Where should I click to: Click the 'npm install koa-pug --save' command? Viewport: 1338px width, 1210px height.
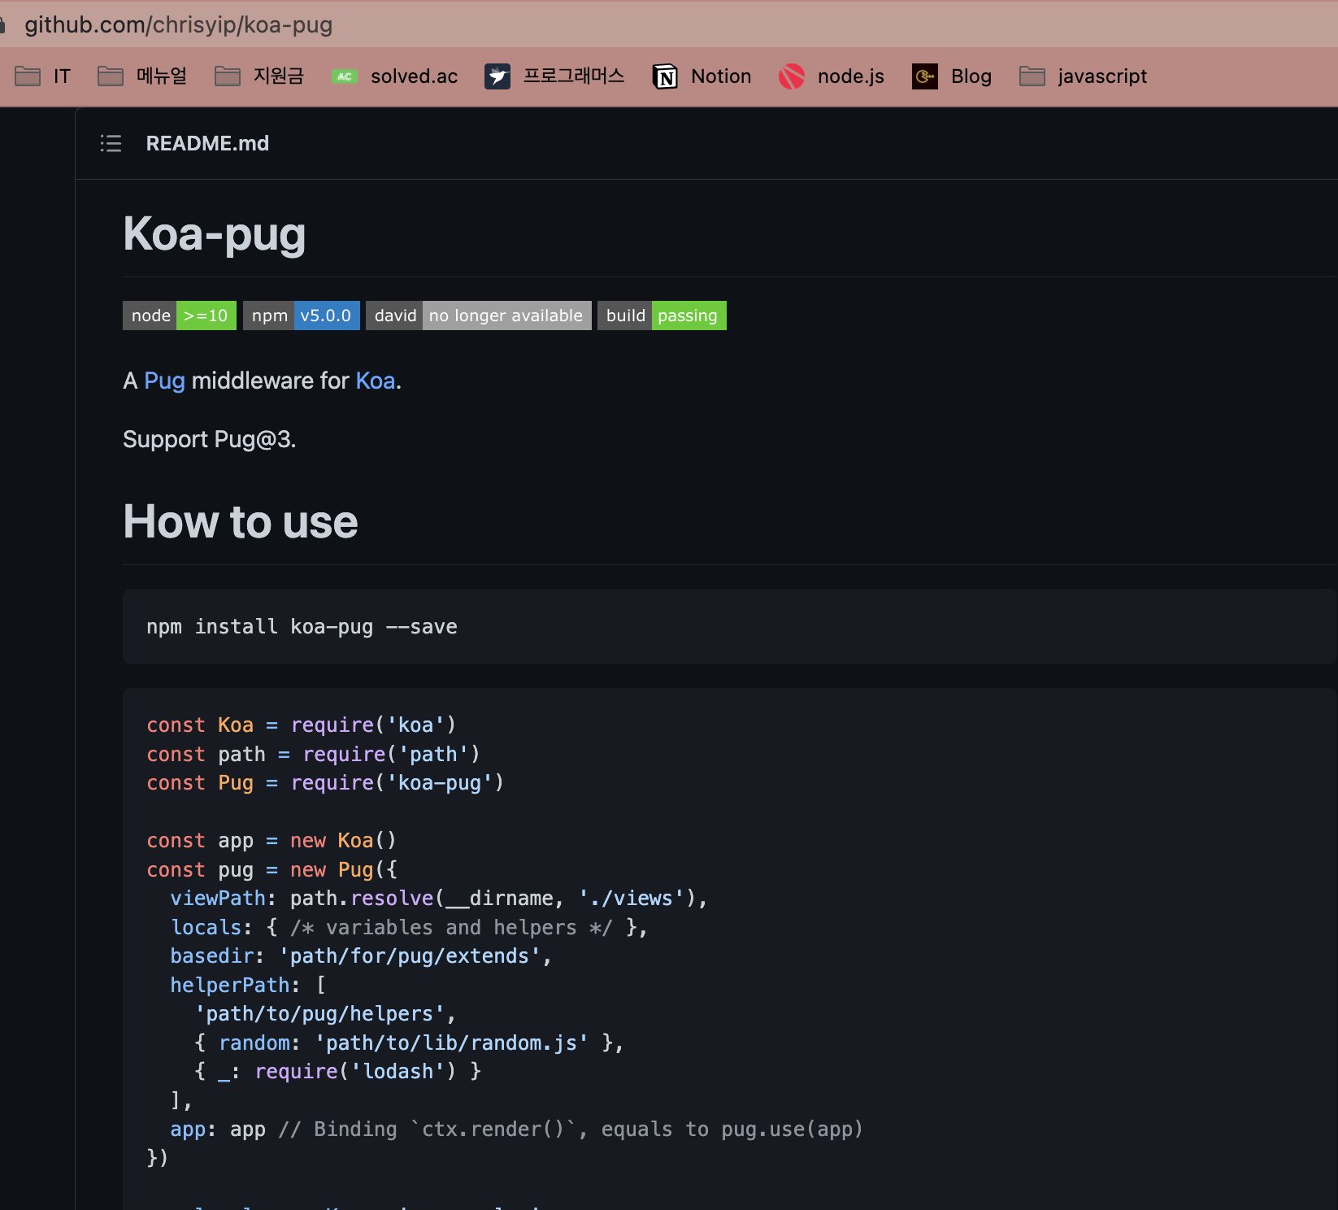tap(302, 627)
